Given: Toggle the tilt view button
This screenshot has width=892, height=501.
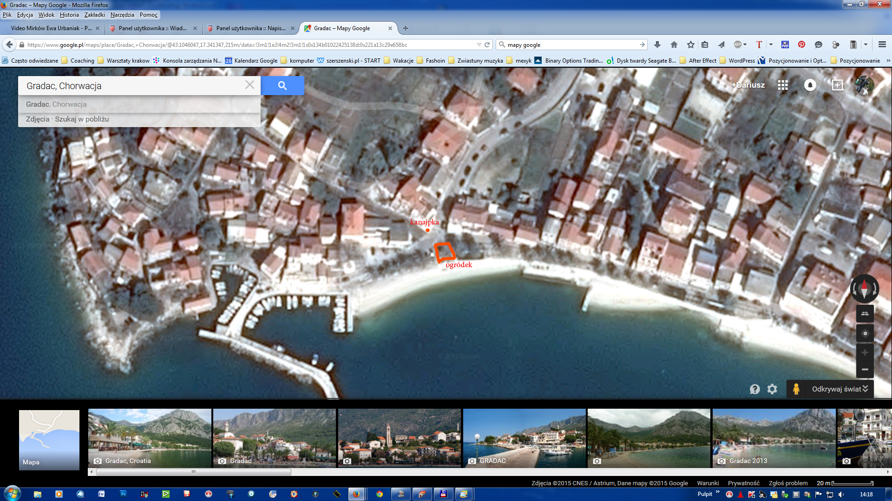Looking at the screenshot, I should click(865, 314).
